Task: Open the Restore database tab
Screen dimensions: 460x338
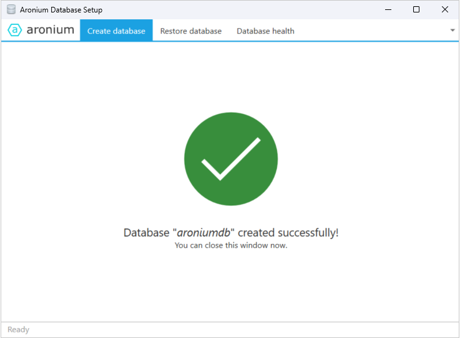Action: pyautogui.click(x=191, y=31)
